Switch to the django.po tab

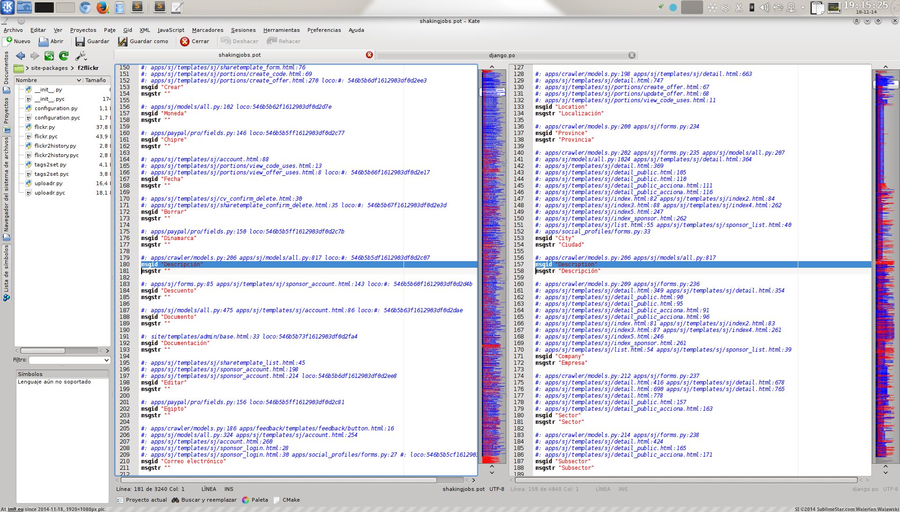coord(502,55)
